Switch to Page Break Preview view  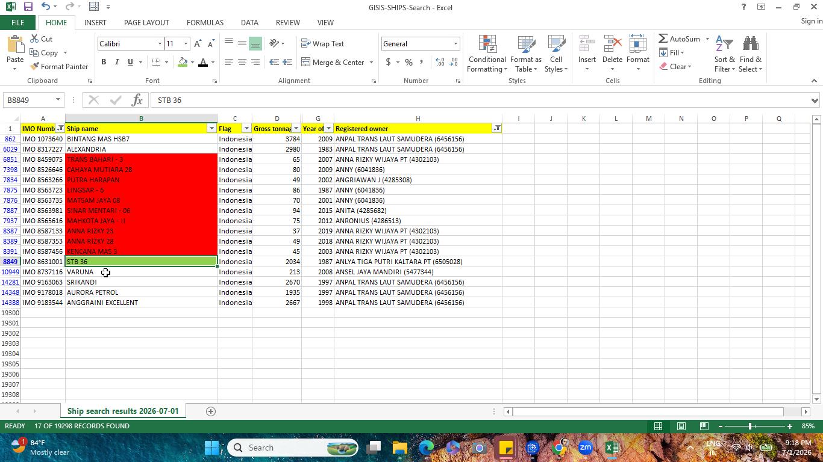coord(704,426)
